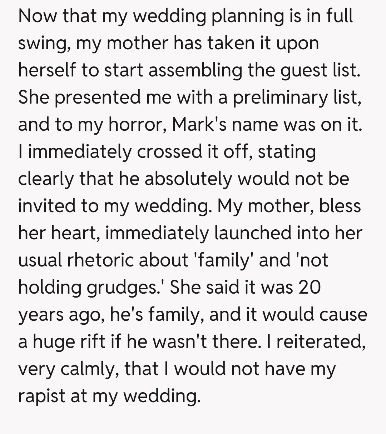Viewport: 386px width, 434px height.
Task: Click the word "guest" before "list."
Action: (299, 70)
